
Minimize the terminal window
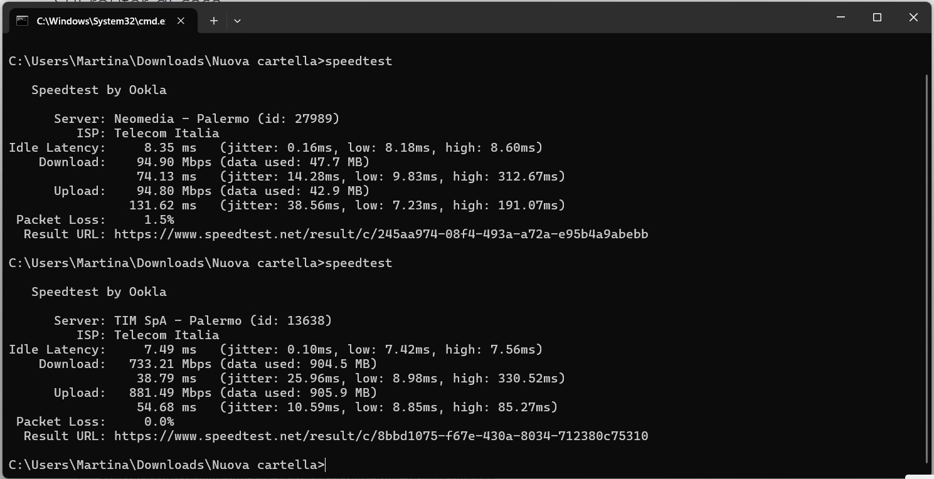point(842,18)
